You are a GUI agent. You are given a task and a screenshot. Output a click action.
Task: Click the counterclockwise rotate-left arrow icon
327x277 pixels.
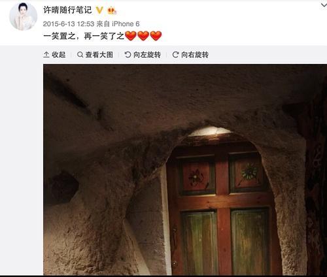(128, 55)
